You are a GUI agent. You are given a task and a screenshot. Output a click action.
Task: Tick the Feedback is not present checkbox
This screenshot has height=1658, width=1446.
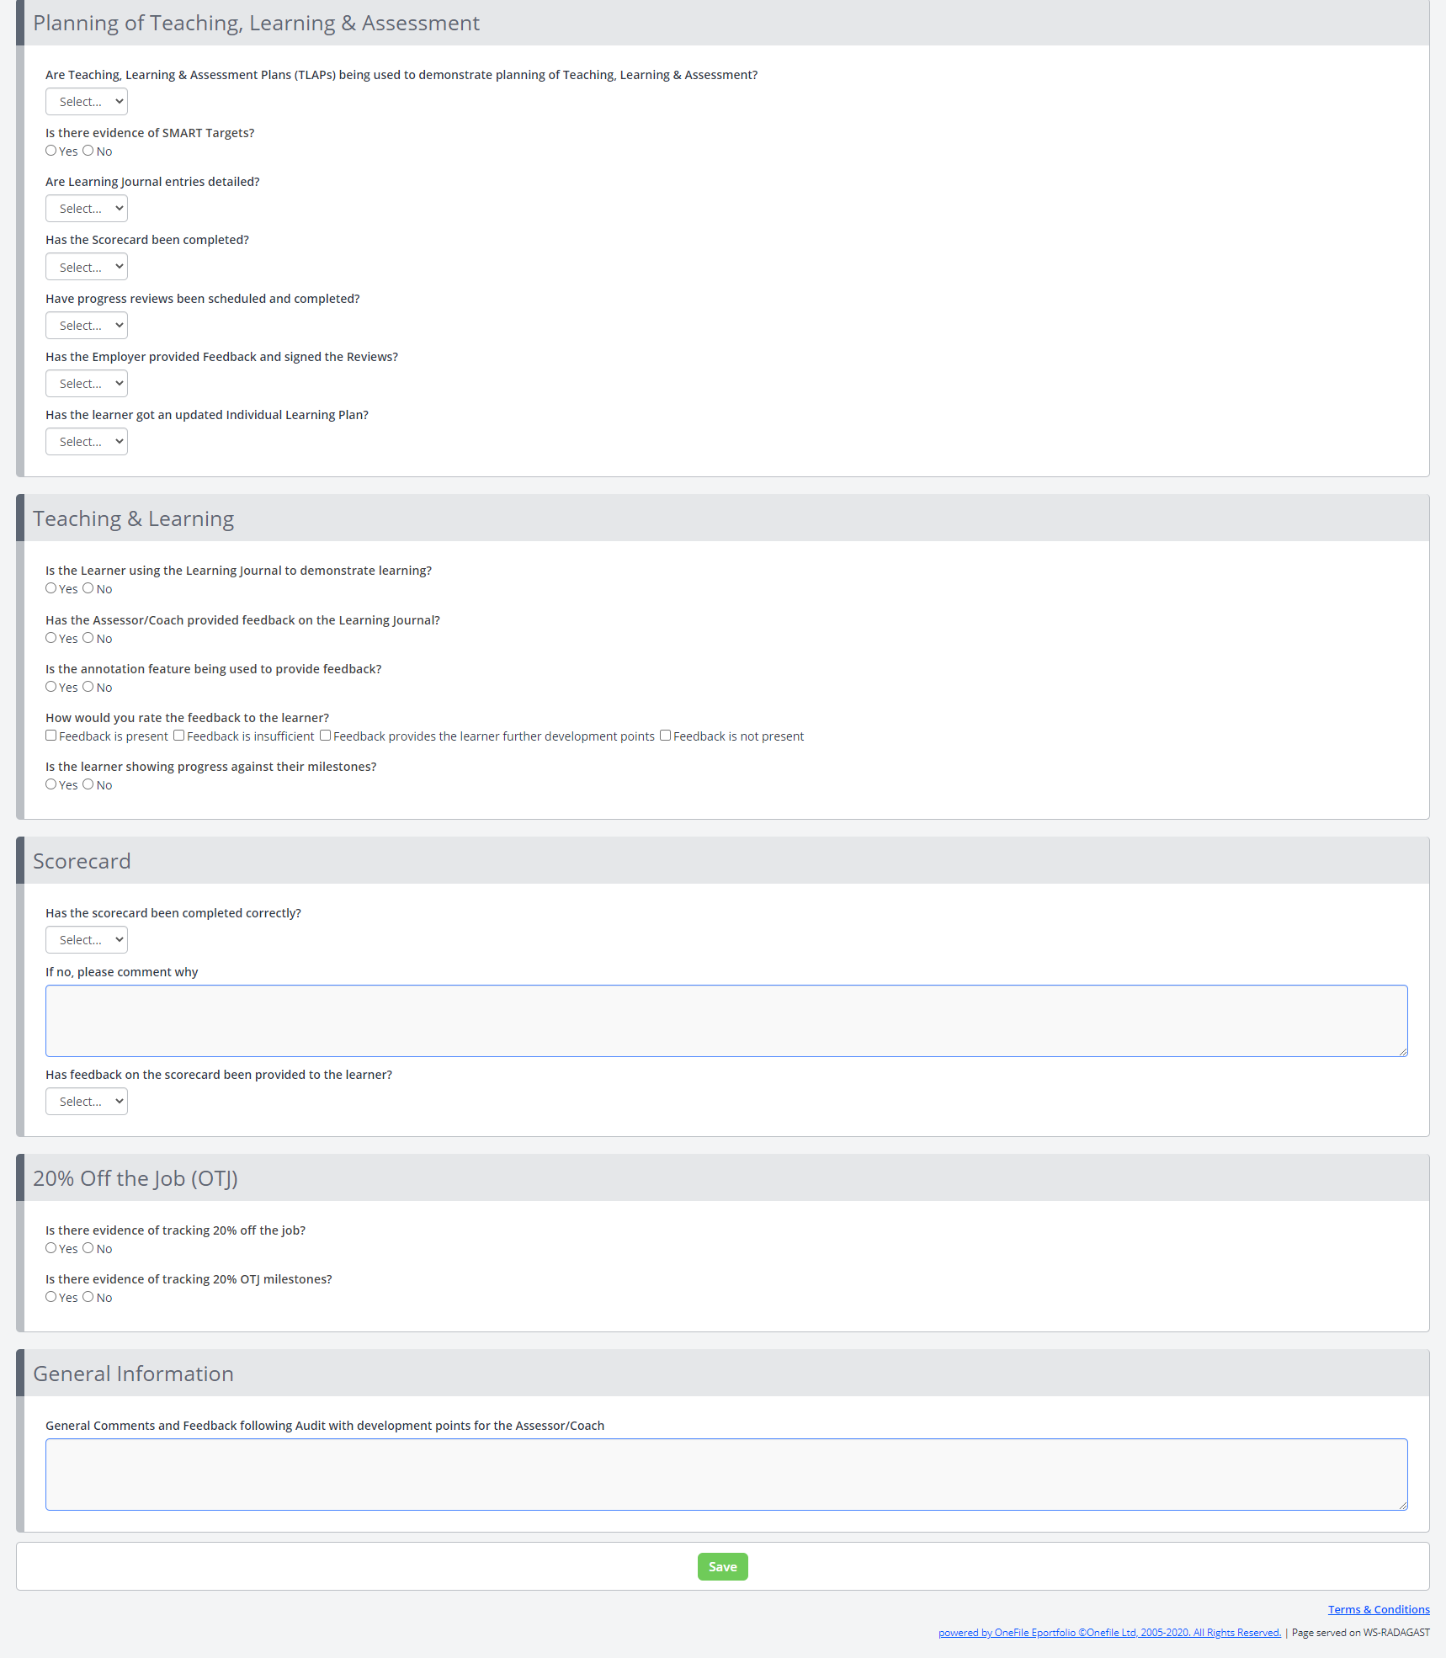click(x=665, y=736)
